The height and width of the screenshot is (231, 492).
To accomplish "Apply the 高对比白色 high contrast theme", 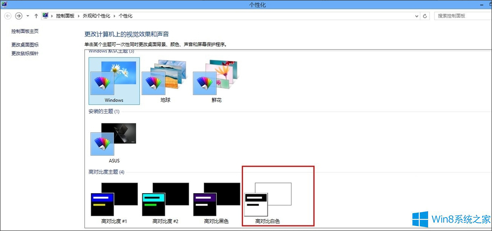I will 268,202.
